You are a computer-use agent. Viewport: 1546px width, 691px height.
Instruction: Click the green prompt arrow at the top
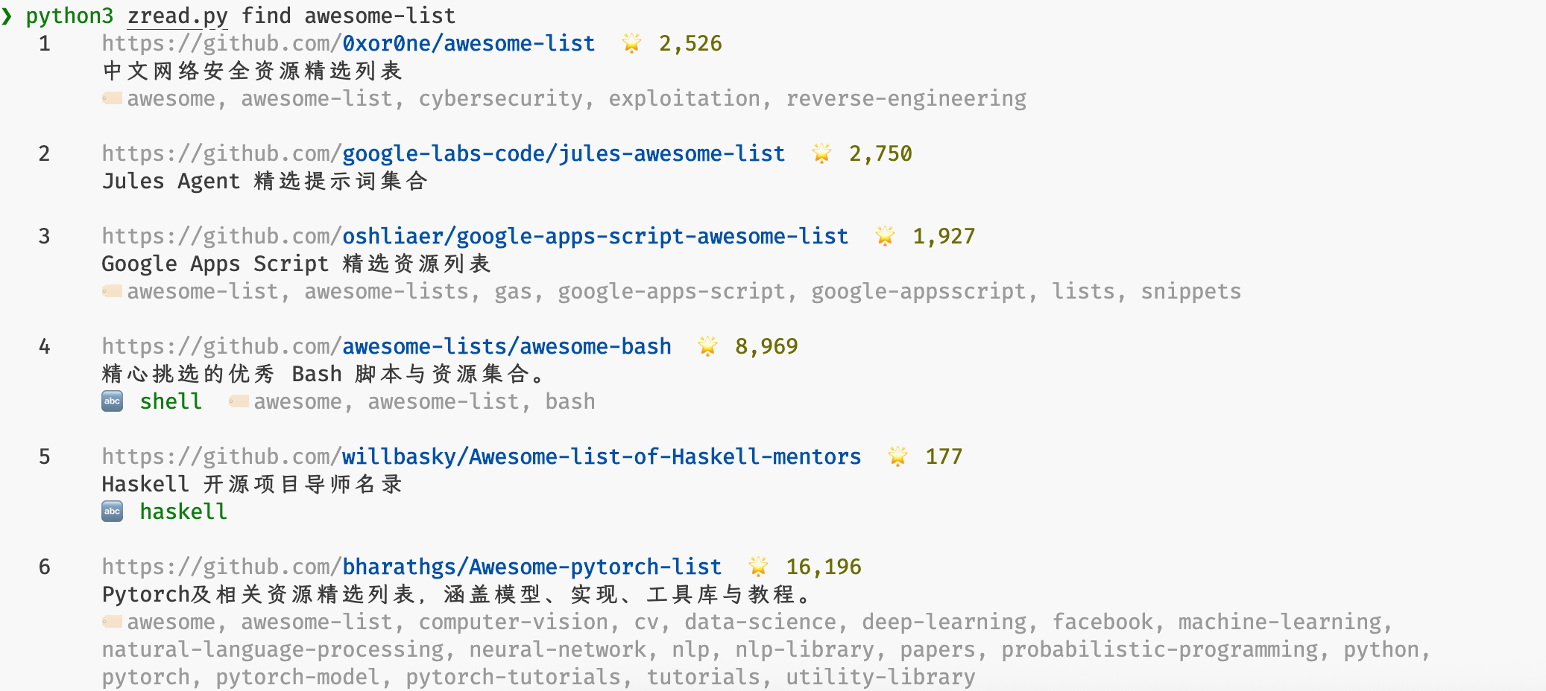tap(9, 15)
